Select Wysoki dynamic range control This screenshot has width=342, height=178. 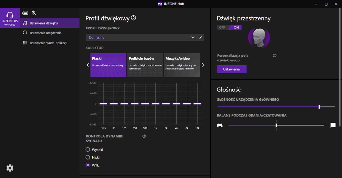point(95,149)
